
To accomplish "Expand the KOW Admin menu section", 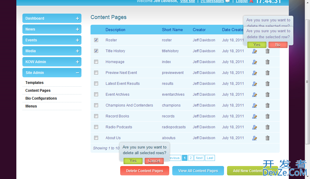I will click(52, 62).
